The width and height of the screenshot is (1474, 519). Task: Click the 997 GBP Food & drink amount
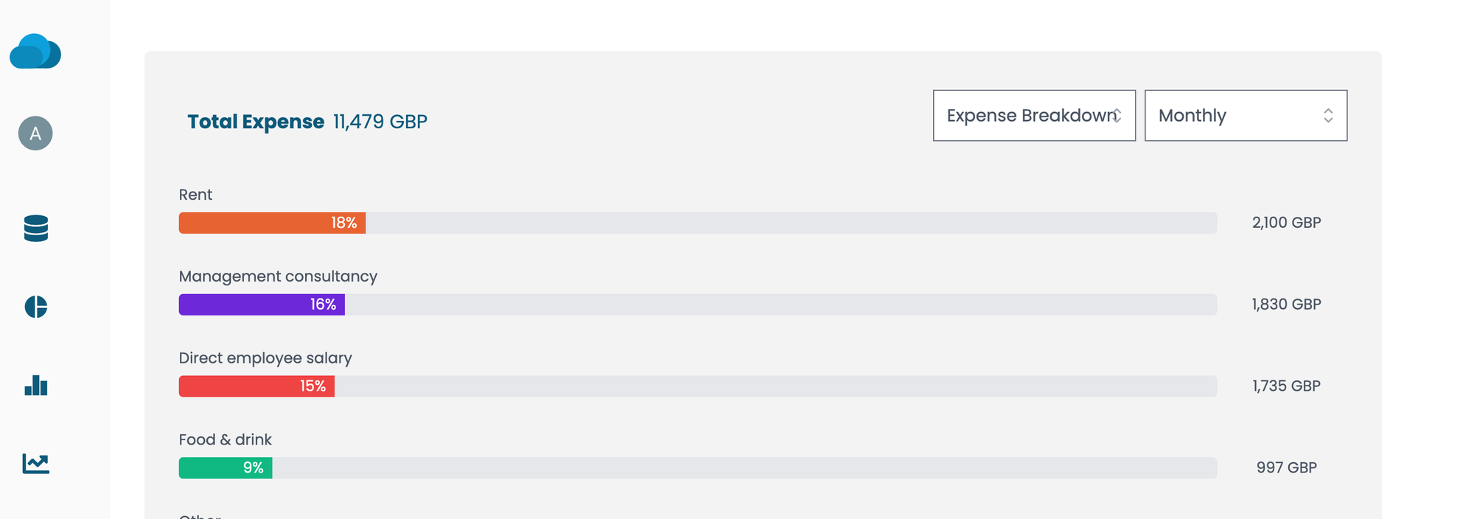pyautogui.click(x=1286, y=467)
